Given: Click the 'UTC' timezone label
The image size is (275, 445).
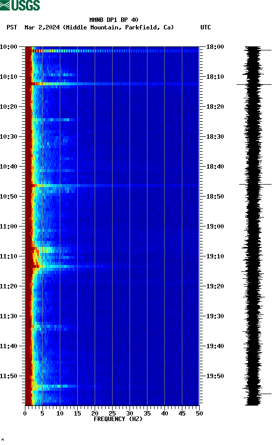Looking at the screenshot, I should tap(206, 27).
